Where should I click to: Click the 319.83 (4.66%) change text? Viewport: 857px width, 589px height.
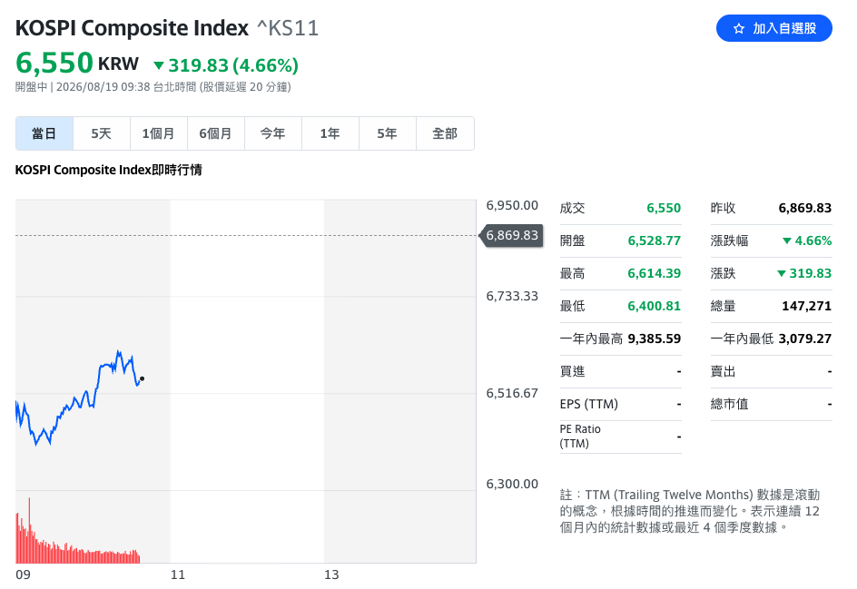click(233, 65)
